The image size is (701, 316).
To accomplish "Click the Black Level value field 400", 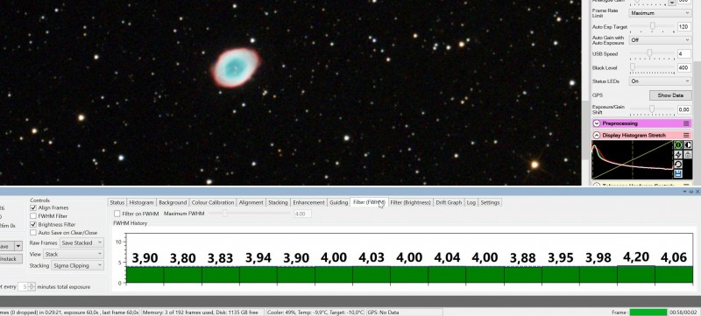I will click(684, 68).
